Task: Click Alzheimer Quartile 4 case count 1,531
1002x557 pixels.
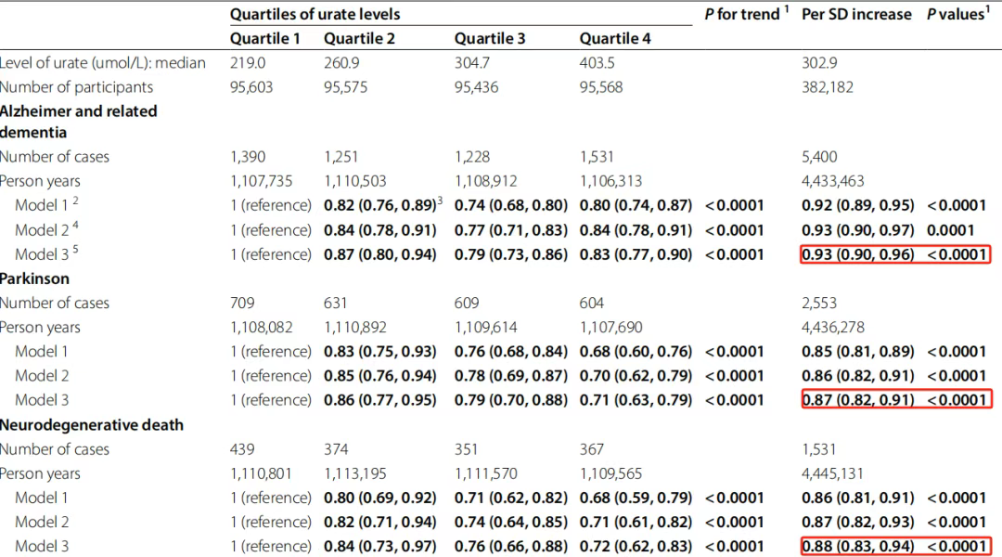Action: [x=597, y=157]
